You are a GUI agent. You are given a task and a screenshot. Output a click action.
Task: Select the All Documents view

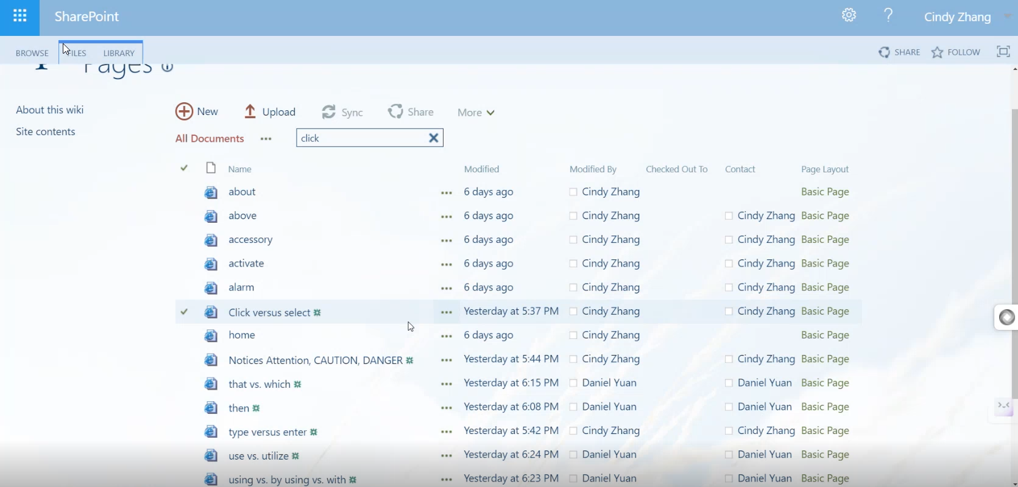coord(210,138)
